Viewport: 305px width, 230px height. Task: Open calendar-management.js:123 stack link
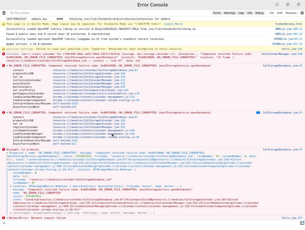(93, 97)
